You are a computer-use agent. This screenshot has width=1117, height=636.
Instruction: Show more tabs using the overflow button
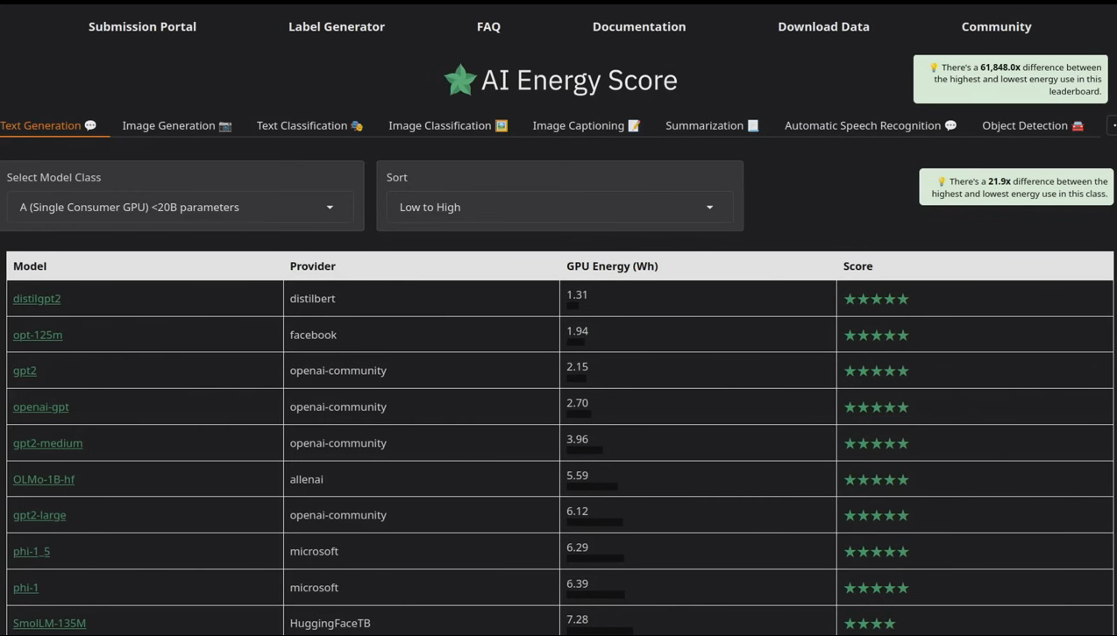click(1113, 126)
